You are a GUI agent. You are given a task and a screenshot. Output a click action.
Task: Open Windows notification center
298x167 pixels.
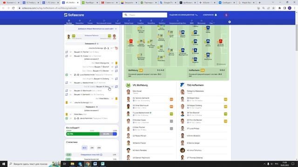(293, 164)
